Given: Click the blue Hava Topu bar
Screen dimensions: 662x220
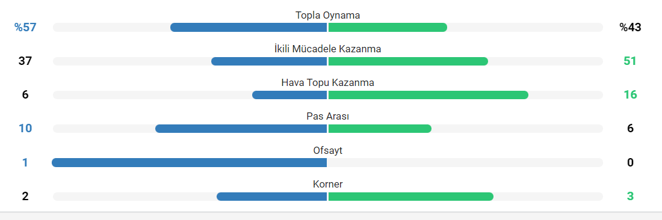Looking at the screenshot, I should point(289,95).
